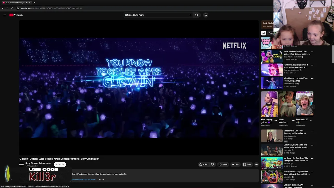This screenshot has height=188, width=334.
Task: Open Huntrix vs. Saja Boys video thumbnail
Action: 272,70
